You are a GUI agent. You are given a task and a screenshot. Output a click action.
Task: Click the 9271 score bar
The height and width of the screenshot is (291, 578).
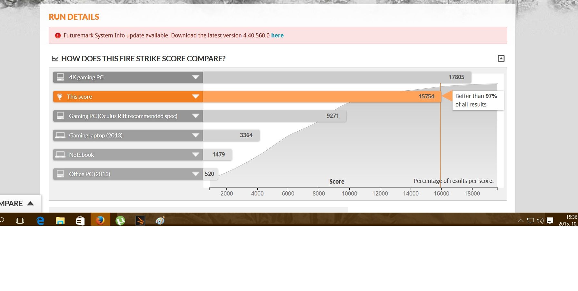(274, 116)
